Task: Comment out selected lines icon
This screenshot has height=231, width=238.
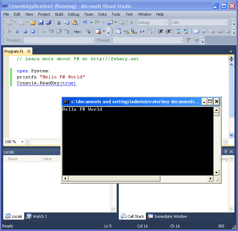Action: 178,31
